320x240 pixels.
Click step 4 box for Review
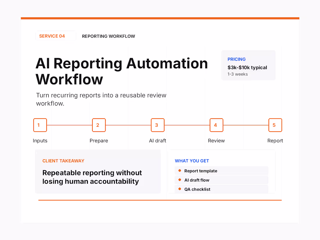point(216,125)
